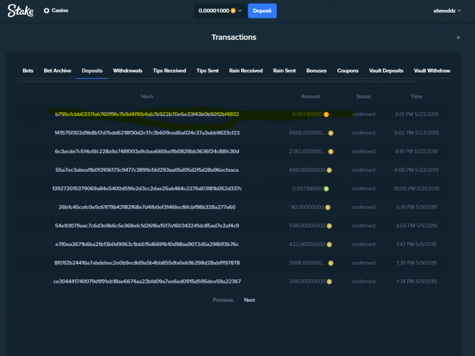Viewport: 475px width, 356px height.
Task: Open hash 55a7ec3abeaf1b01… transaction link
Action: tap(147, 170)
